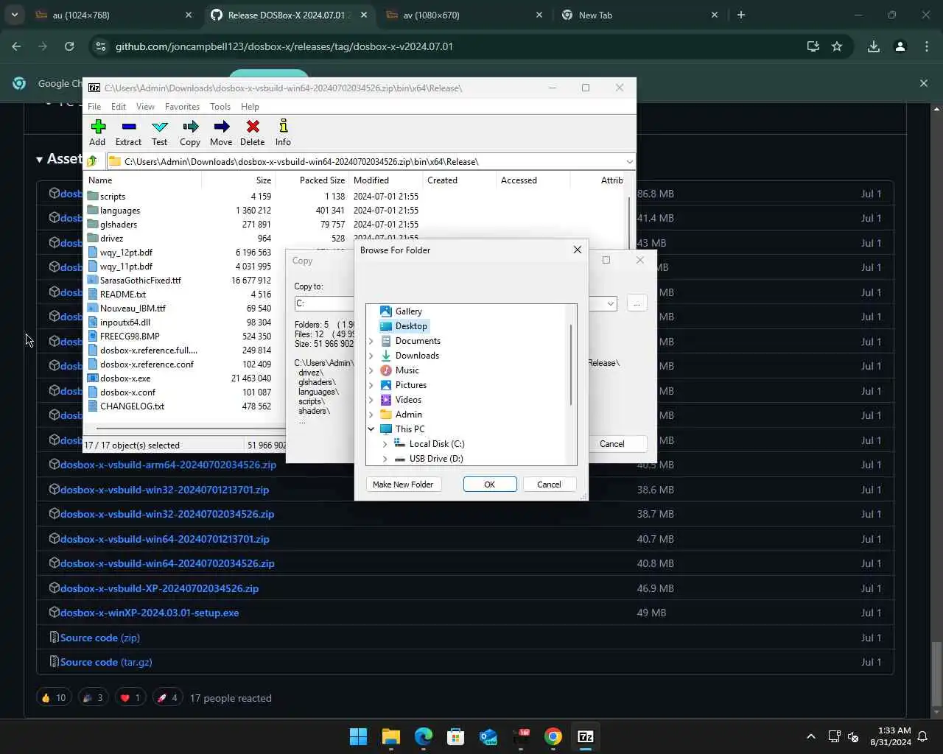Open the Chrome downloads icon

(874, 46)
